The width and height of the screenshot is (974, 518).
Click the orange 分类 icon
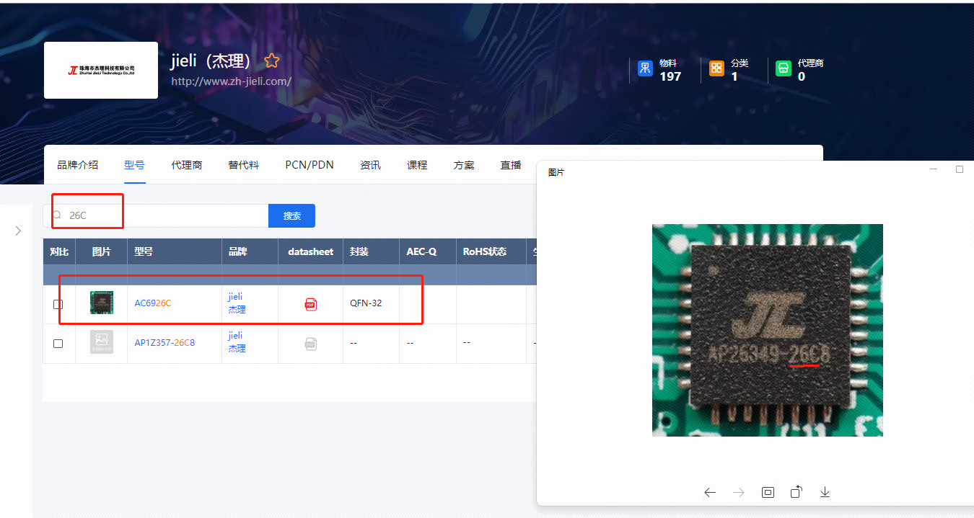pyautogui.click(x=716, y=68)
